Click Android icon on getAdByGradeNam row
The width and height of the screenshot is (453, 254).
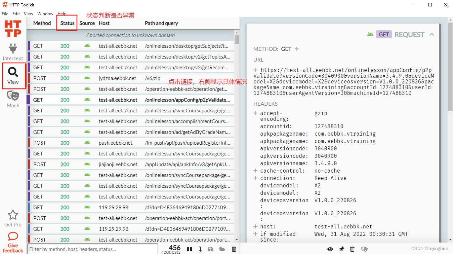point(87,132)
